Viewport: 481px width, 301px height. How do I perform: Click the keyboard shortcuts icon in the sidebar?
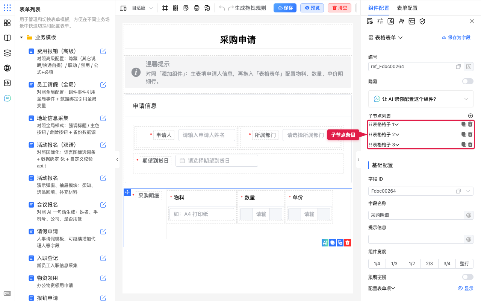pos(7,293)
